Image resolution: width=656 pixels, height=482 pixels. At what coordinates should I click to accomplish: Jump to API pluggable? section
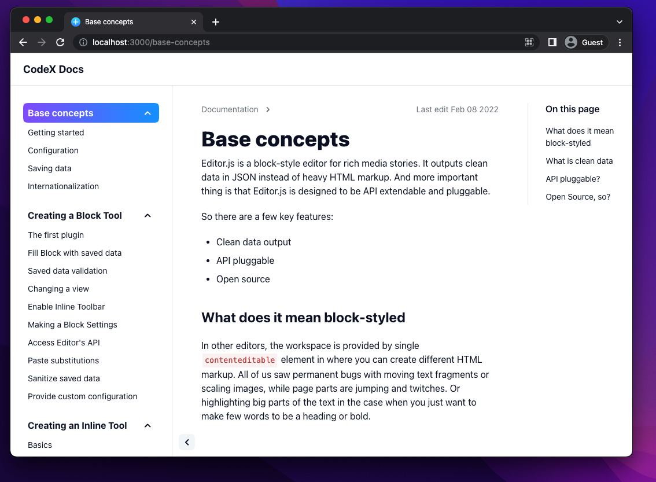pyautogui.click(x=573, y=179)
